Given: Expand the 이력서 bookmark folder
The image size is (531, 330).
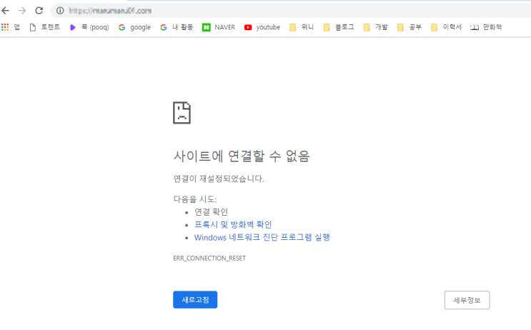Looking at the screenshot, I should point(446,27).
